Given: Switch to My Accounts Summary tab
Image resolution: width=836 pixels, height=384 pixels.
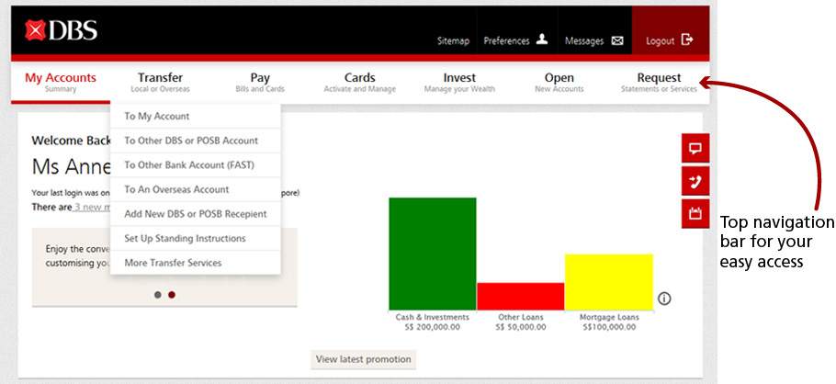Looking at the screenshot, I should click(61, 83).
